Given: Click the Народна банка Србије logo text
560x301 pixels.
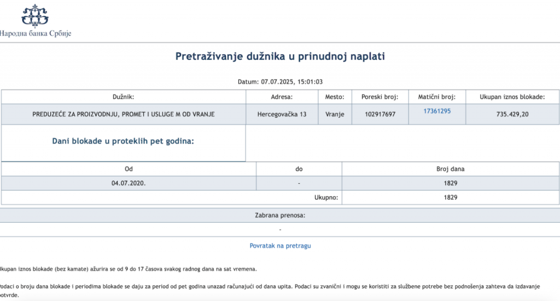Looking at the screenshot, I should [x=36, y=33].
